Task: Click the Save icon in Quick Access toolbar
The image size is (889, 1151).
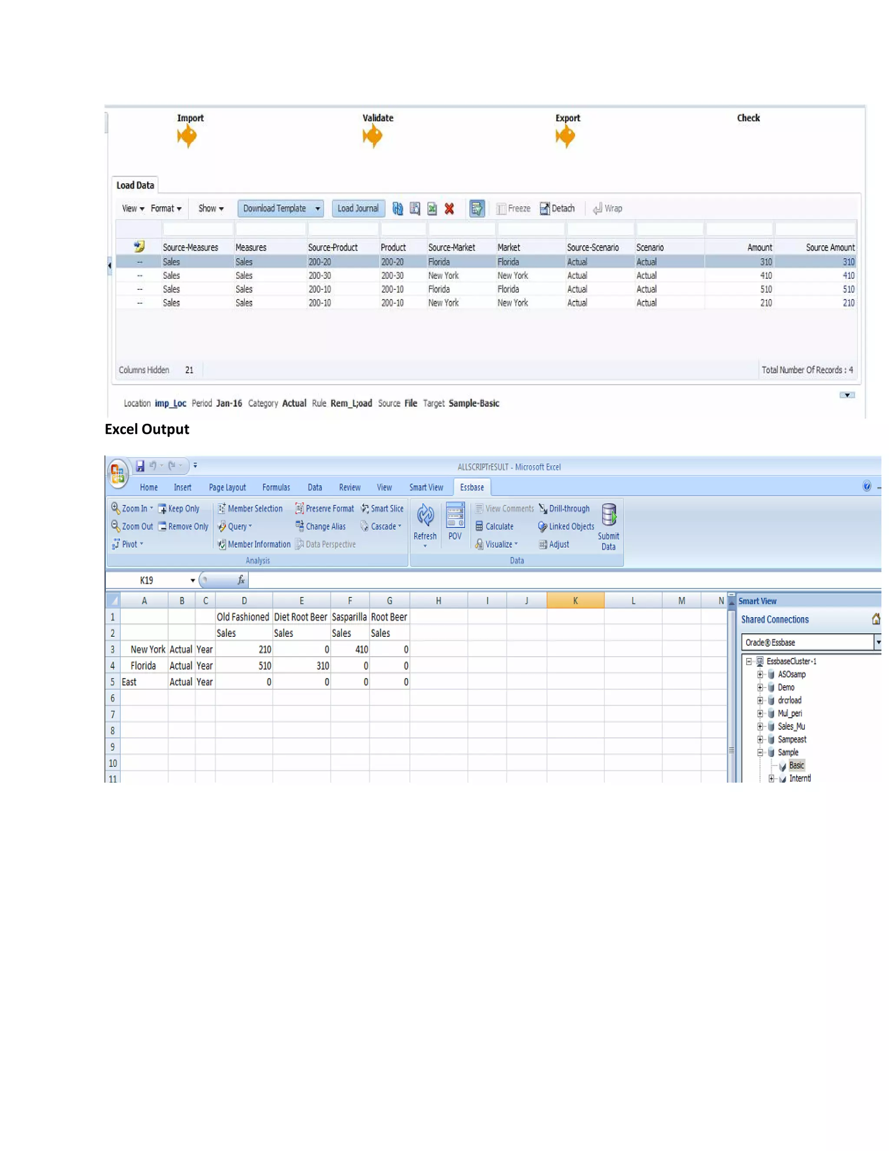Action: point(140,466)
